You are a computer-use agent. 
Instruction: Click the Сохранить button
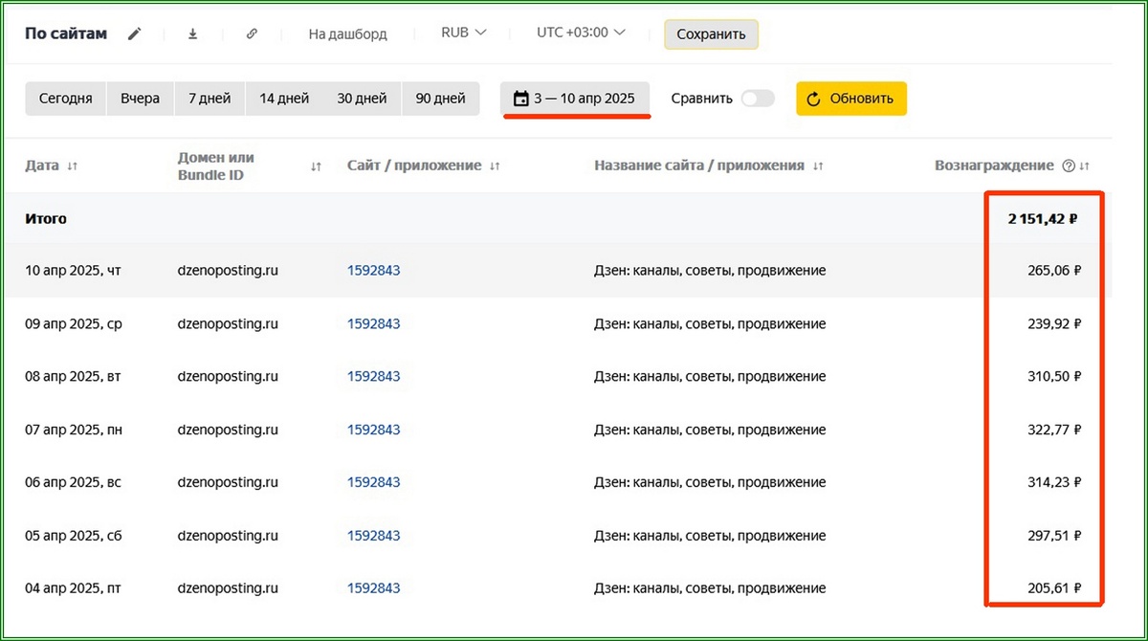pyautogui.click(x=711, y=34)
